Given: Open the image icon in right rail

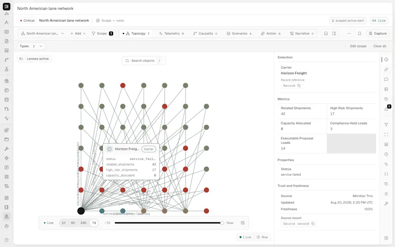Looking at the screenshot, I should [x=386, y=89].
